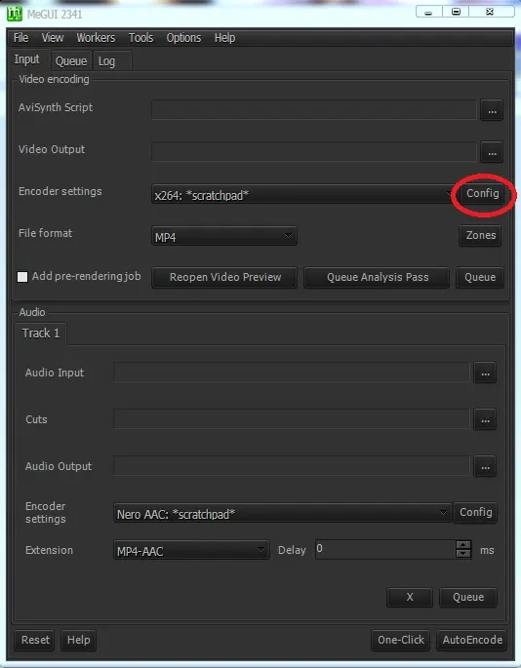Click the Cuts input field
521x668 pixels.
tap(292, 418)
